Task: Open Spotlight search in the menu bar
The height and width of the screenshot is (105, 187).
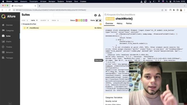Action: point(167,1)
